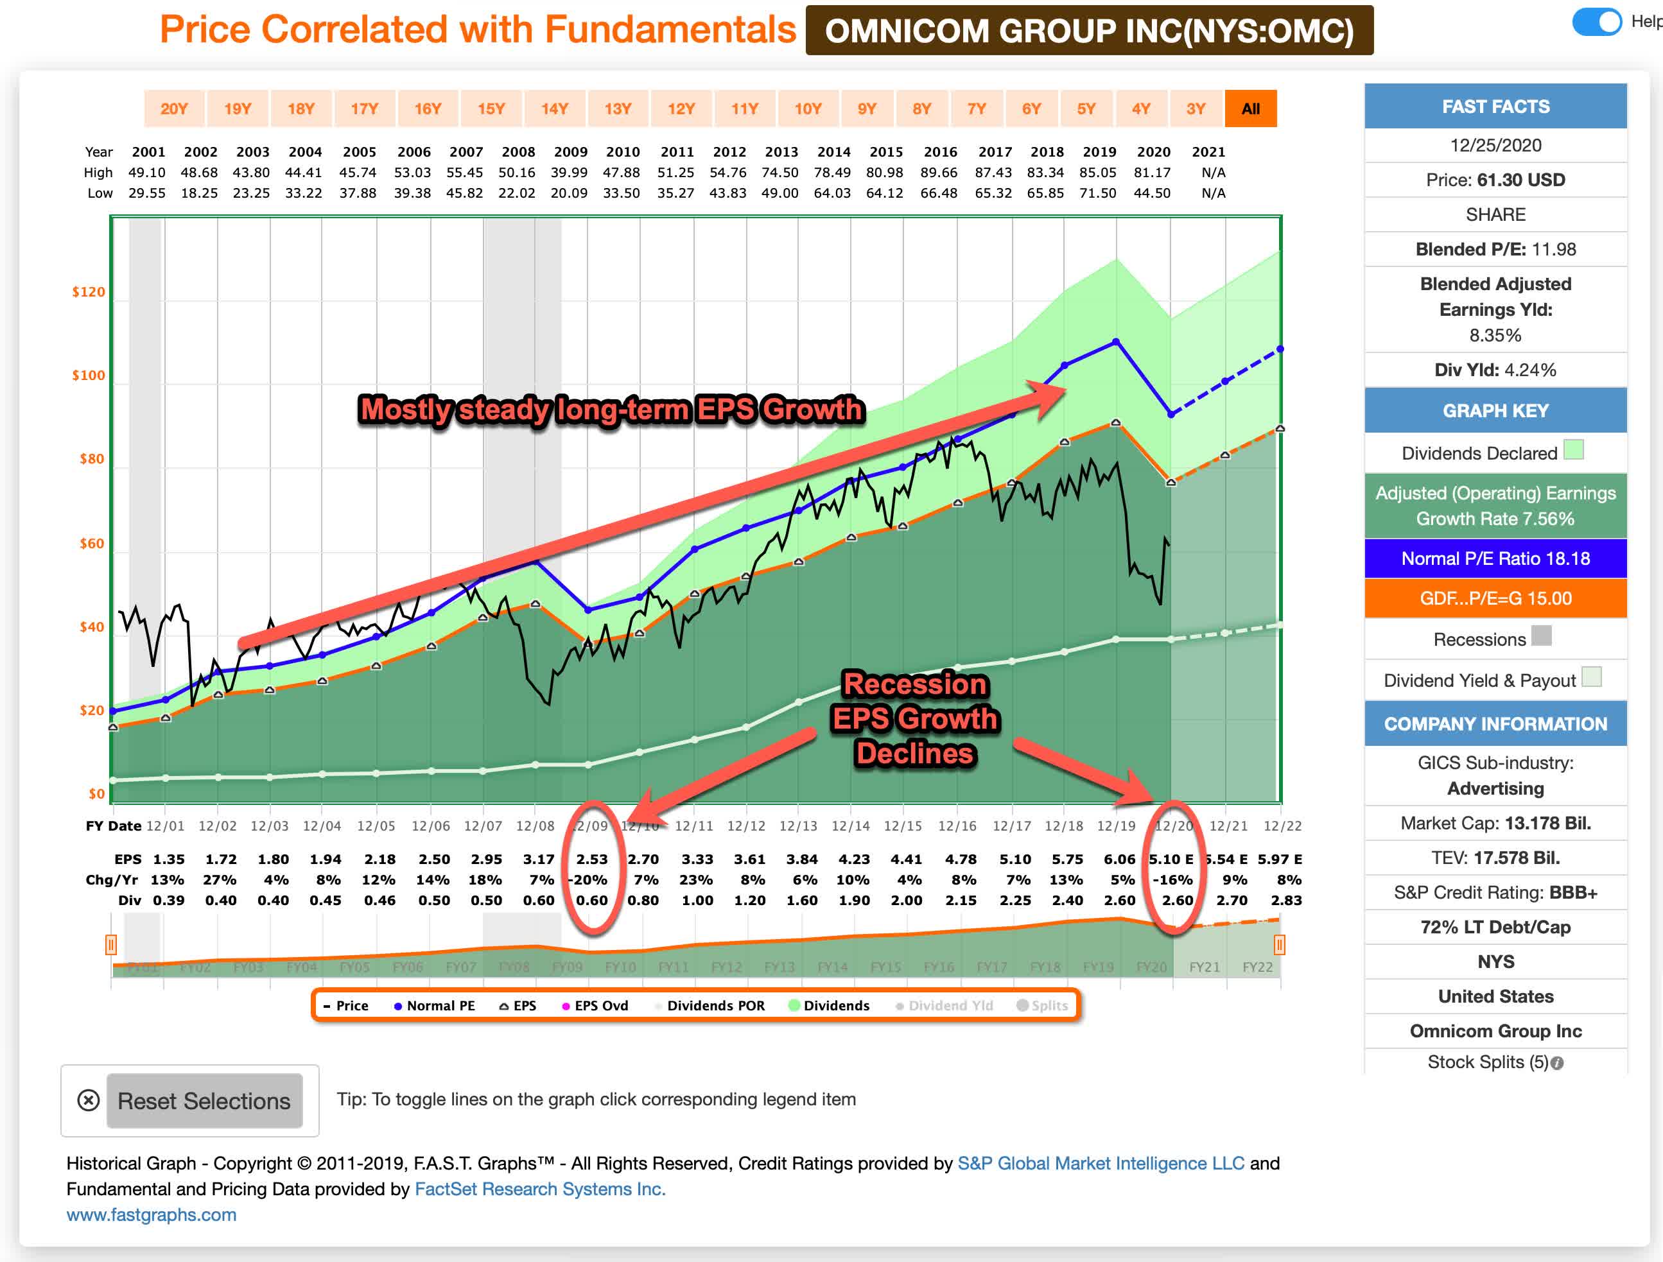
Task: Click the S&P Credit Rating: BBB+ entry
Action: tap(1495, 892)
